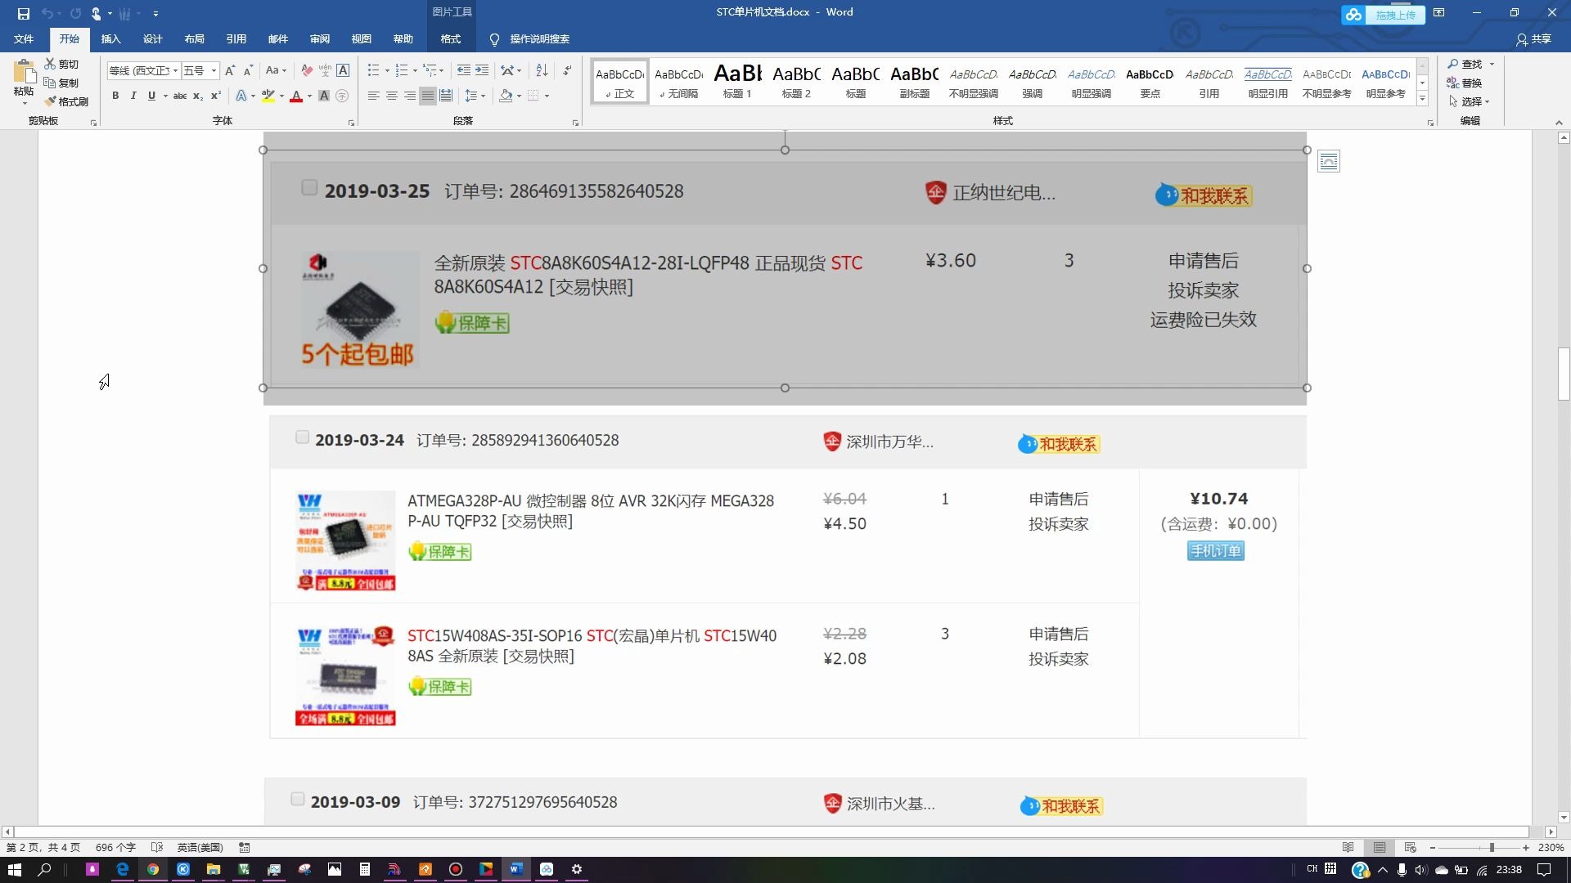Click ATMEGA328P-AU product thumbnail
Image resolution: width=1571 pixels, height=883 pixels.
pos(345,540)
